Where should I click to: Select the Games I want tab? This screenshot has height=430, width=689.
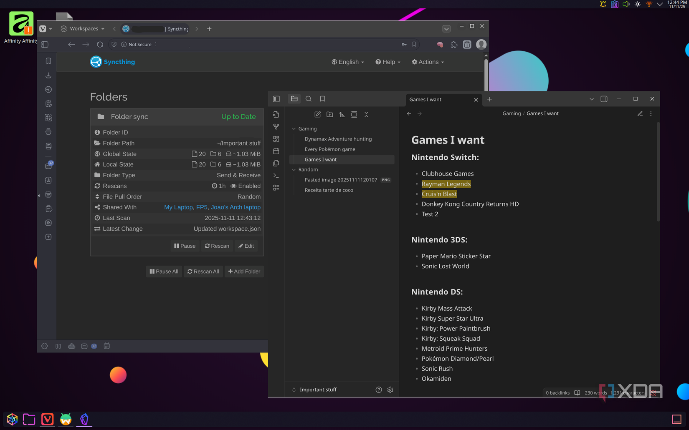(444, 99)
